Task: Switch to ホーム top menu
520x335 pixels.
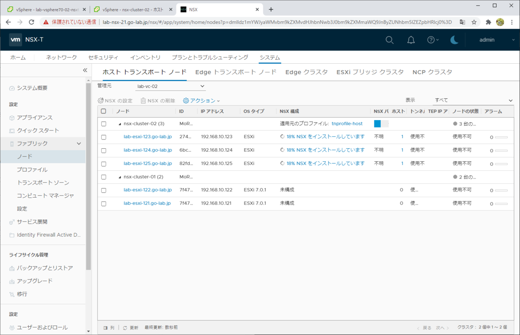Action: tap(18, 58)
